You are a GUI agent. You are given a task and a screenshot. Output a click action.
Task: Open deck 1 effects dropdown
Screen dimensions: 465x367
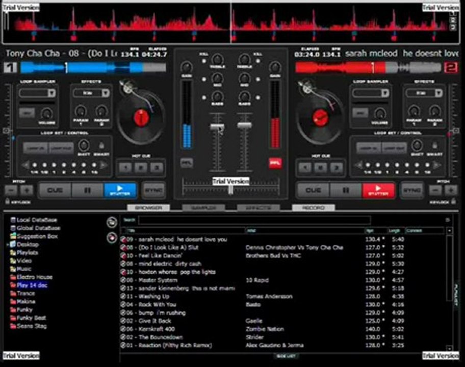(x=105, y=93)
